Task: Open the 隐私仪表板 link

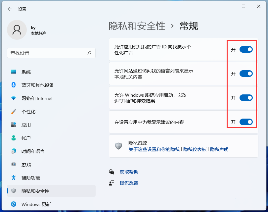Action: coord(195,149)
